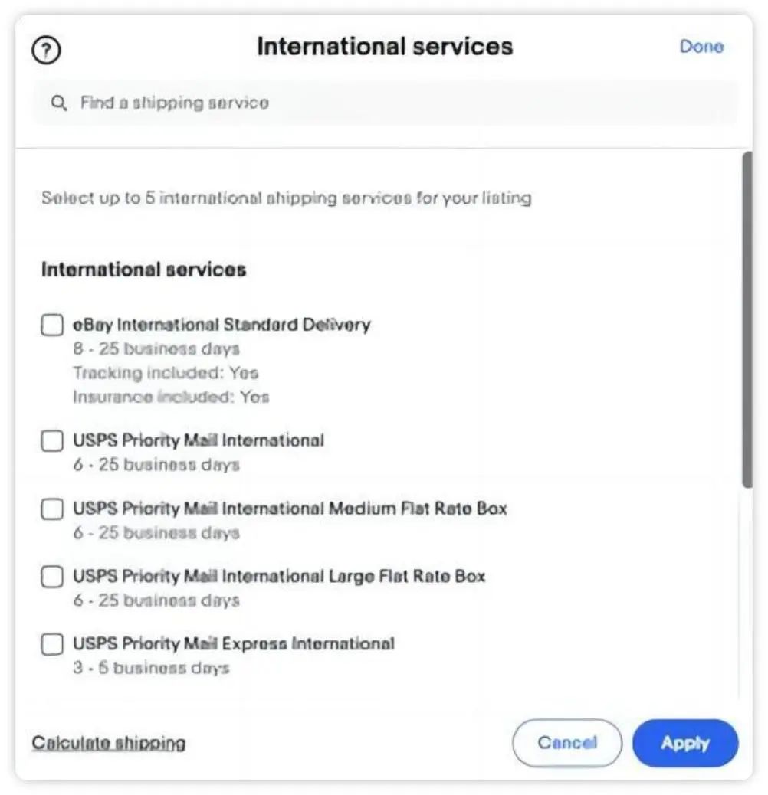768x795 pixels.
Task: Click the search magnifier icon
Action: (x=59, y=102)
